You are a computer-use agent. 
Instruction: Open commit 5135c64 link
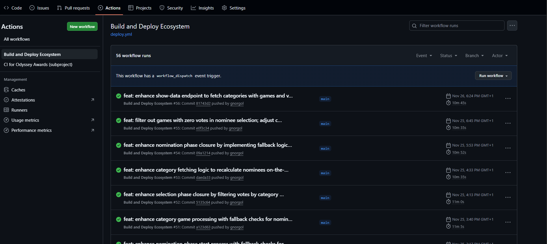coord(203,202)
